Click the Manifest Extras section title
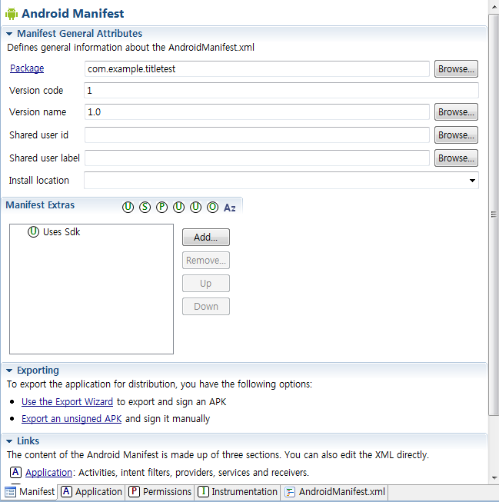The image size is (499, 502). [x=40, y=205]
